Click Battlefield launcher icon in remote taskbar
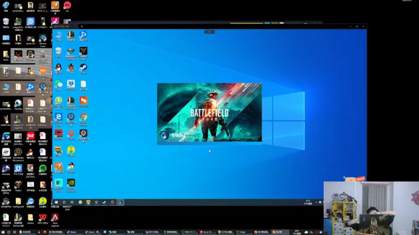 pos(120,202)
